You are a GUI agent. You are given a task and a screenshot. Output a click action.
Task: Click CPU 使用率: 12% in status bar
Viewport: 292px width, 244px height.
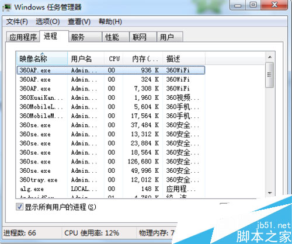pos(92,233)
